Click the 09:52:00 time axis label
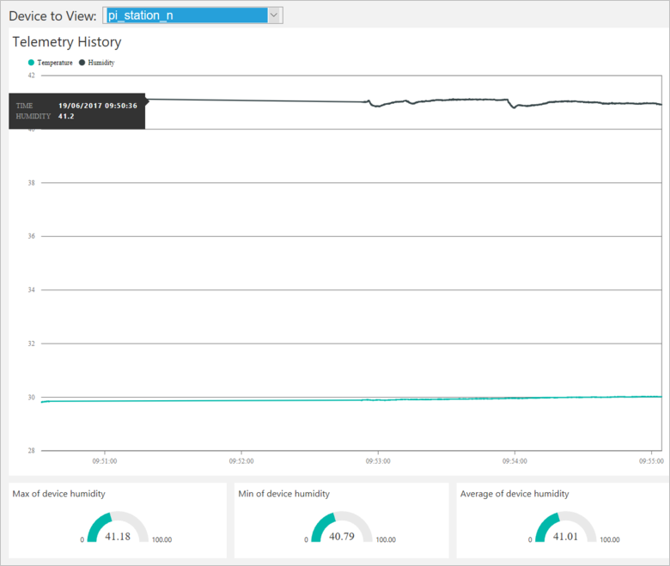Image resolution: width=670 pixels, height=566 pixels. click(x=241, y=461)
